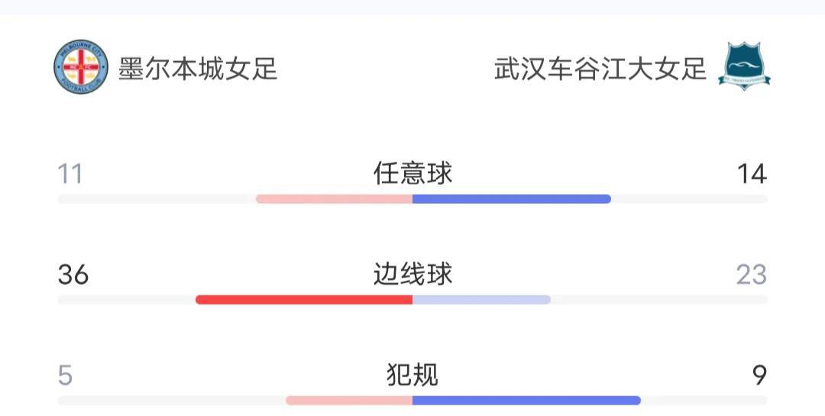This screenshot has height=416, width=825.
Task: Click the pink free-kick bar segment
Action: click(x=334, y=198)
